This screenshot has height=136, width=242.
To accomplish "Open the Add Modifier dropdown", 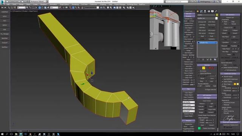I will (x=189, y=102).
